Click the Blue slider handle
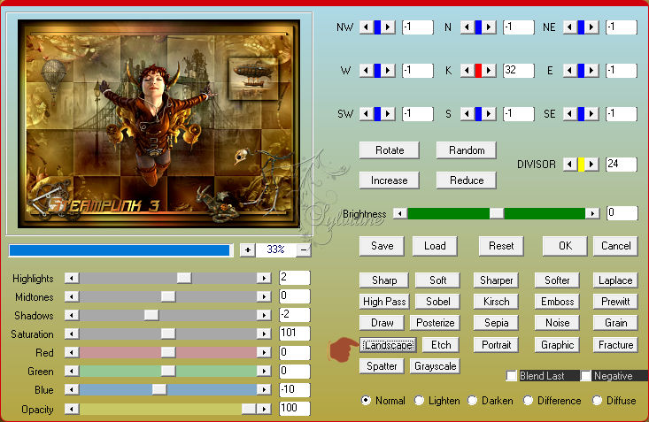Image resolution: width=649 pixels, height=422 pixels. [159, 390]
